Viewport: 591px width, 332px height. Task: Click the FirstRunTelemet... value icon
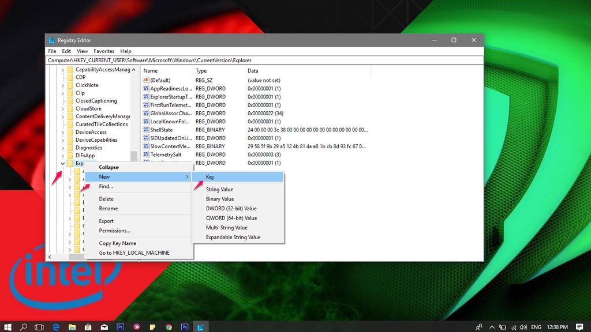pyautogui.click(x=146, y=105)
